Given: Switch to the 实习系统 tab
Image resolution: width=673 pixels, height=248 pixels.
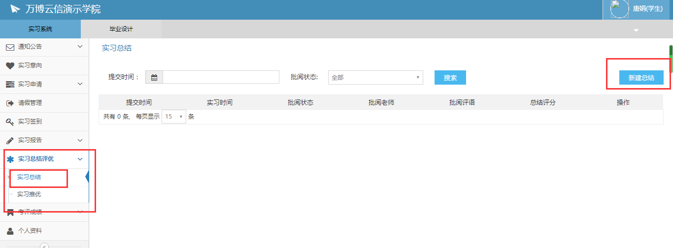Looking at the screenshot, I should click(40, 29).
